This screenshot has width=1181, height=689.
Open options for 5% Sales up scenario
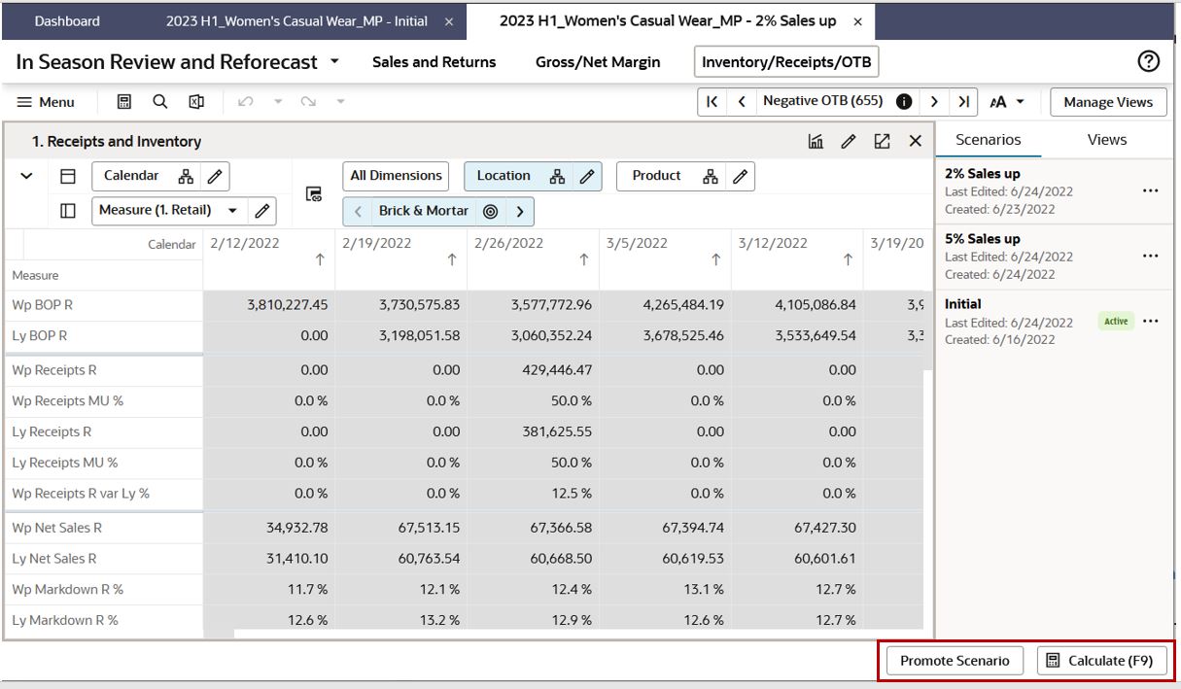(1151, 257)
